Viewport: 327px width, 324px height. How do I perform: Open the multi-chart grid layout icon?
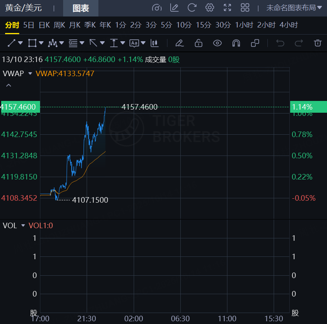[x=245, y=8]
